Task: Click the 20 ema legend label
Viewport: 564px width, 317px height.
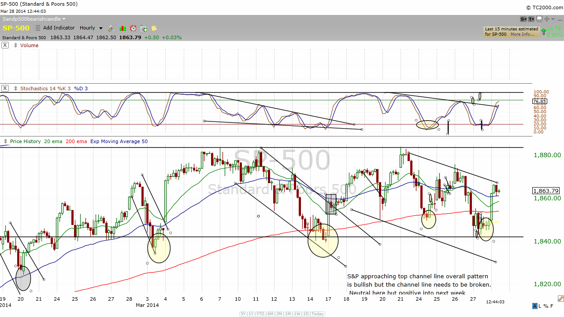Action: tap(54, 141)
